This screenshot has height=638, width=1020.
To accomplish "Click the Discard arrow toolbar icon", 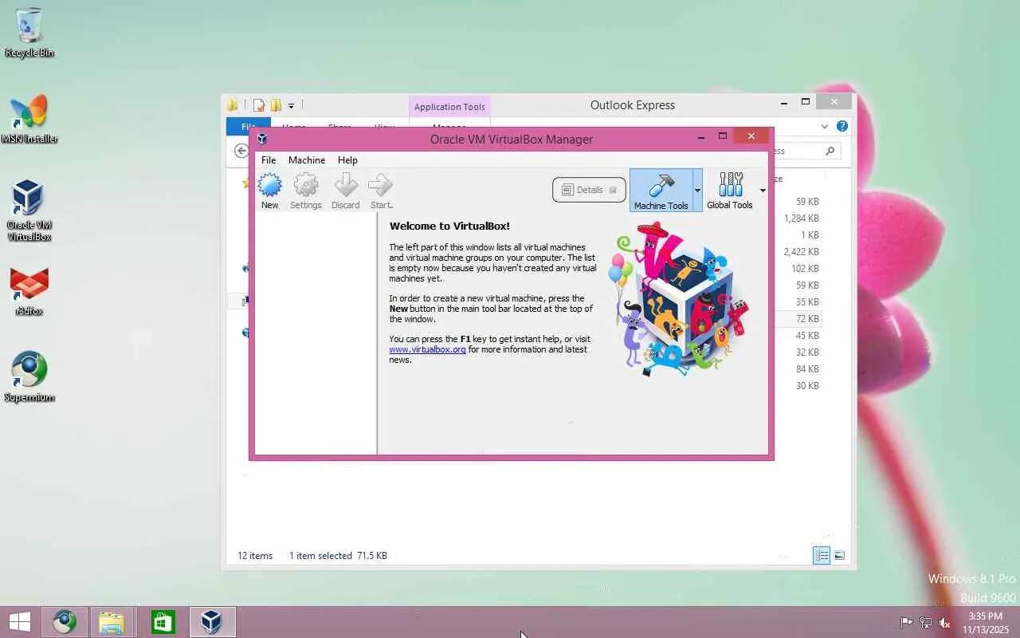I will pyautogui.click(x=346, y=191).
